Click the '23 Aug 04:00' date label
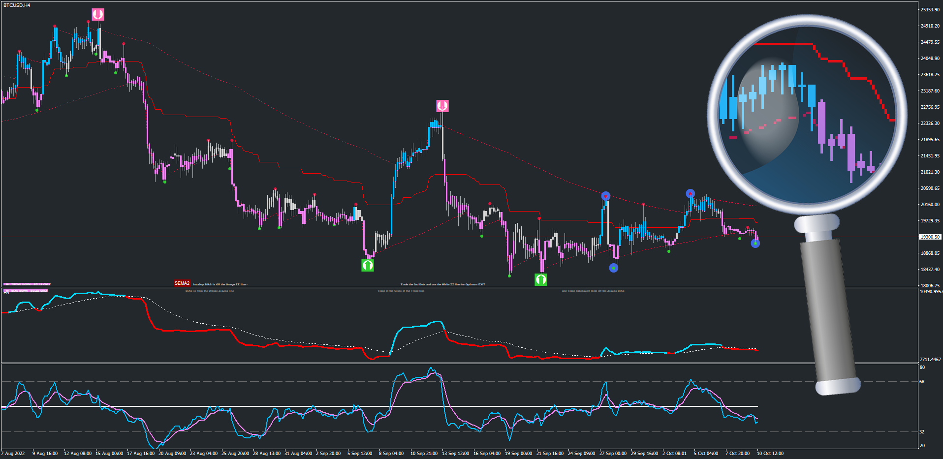The height and width of the screenshot is (459, 943). [x=204, y=454]
